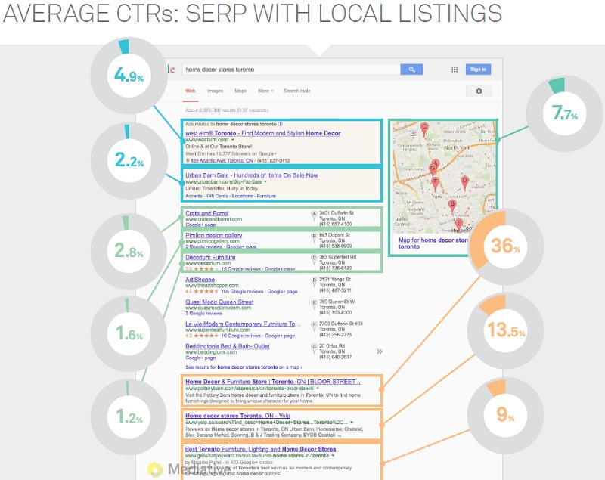Open the Art Shoppe listing
This screenshot has width=605, height=480.
200,280
